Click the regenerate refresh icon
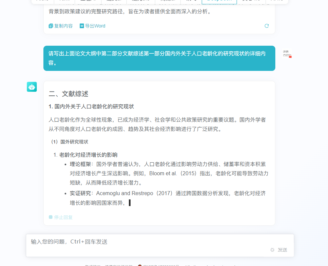This screenshot has height=266, width=328. (x=266, y=26)
